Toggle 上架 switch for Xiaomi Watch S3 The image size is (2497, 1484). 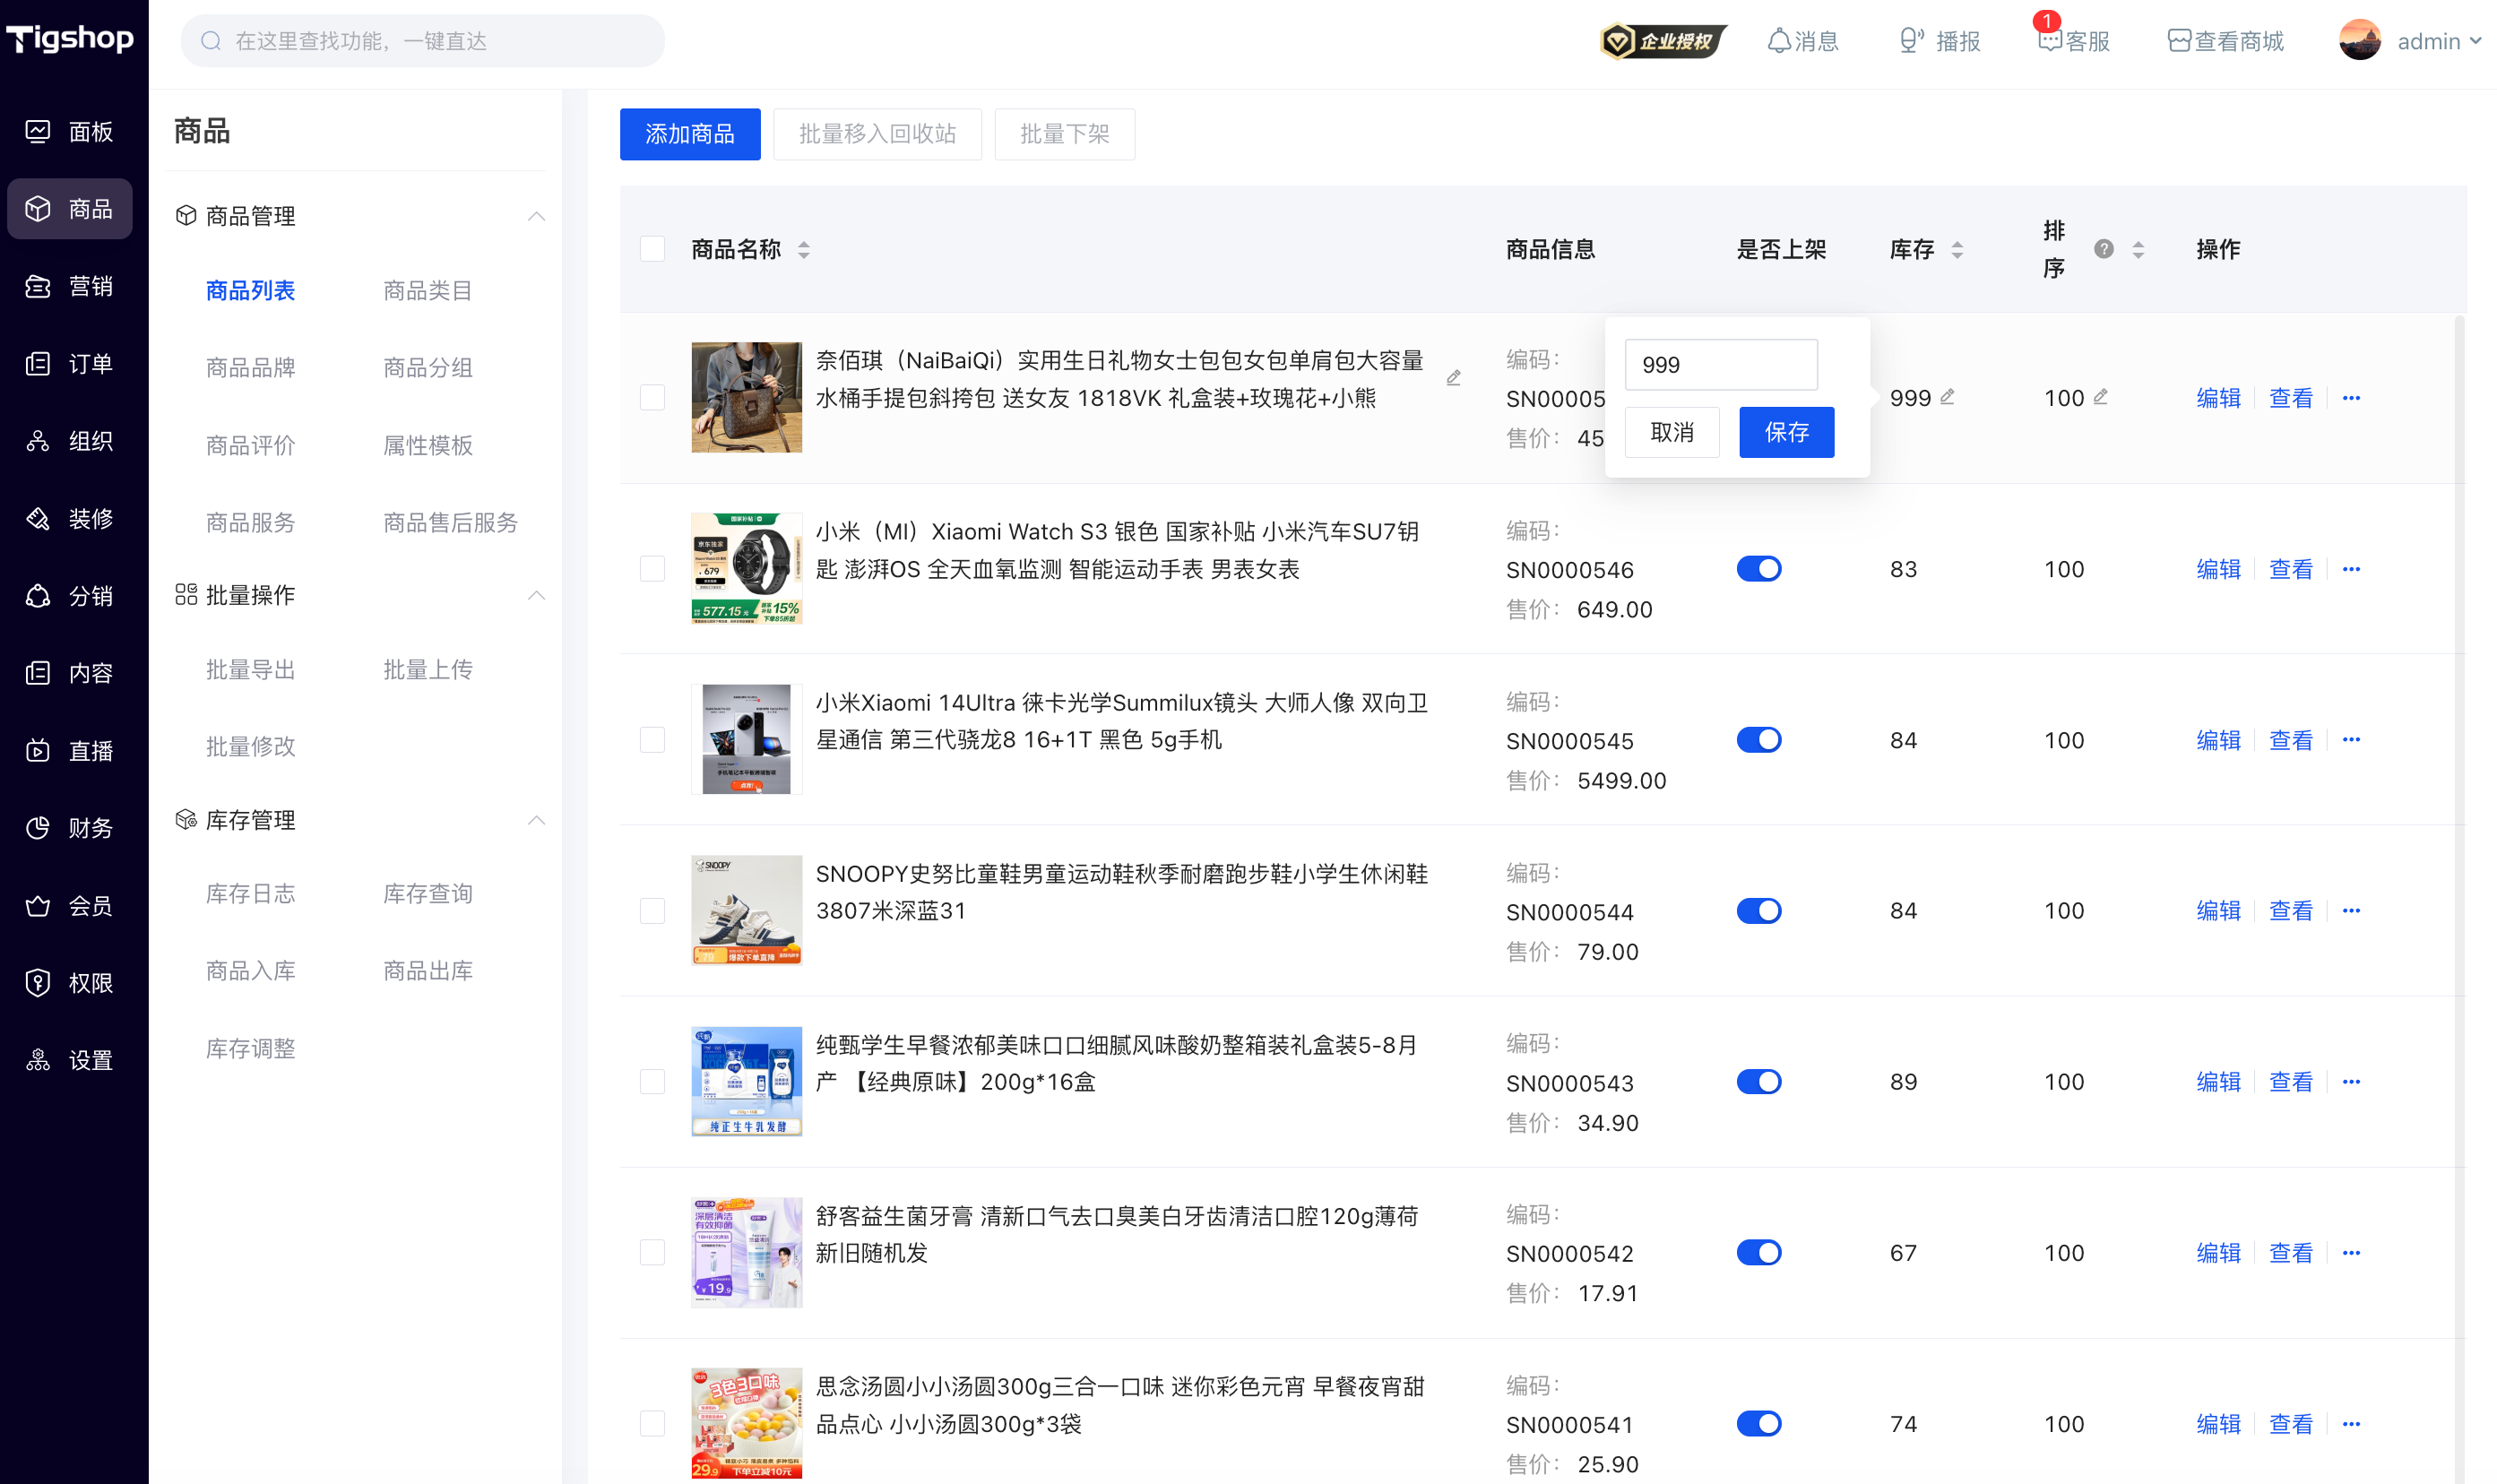tap(1758, 569)
